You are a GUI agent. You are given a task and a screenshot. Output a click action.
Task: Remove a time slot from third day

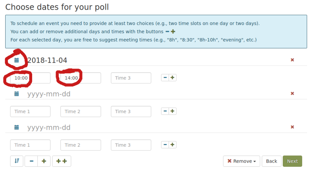point(165,145)
